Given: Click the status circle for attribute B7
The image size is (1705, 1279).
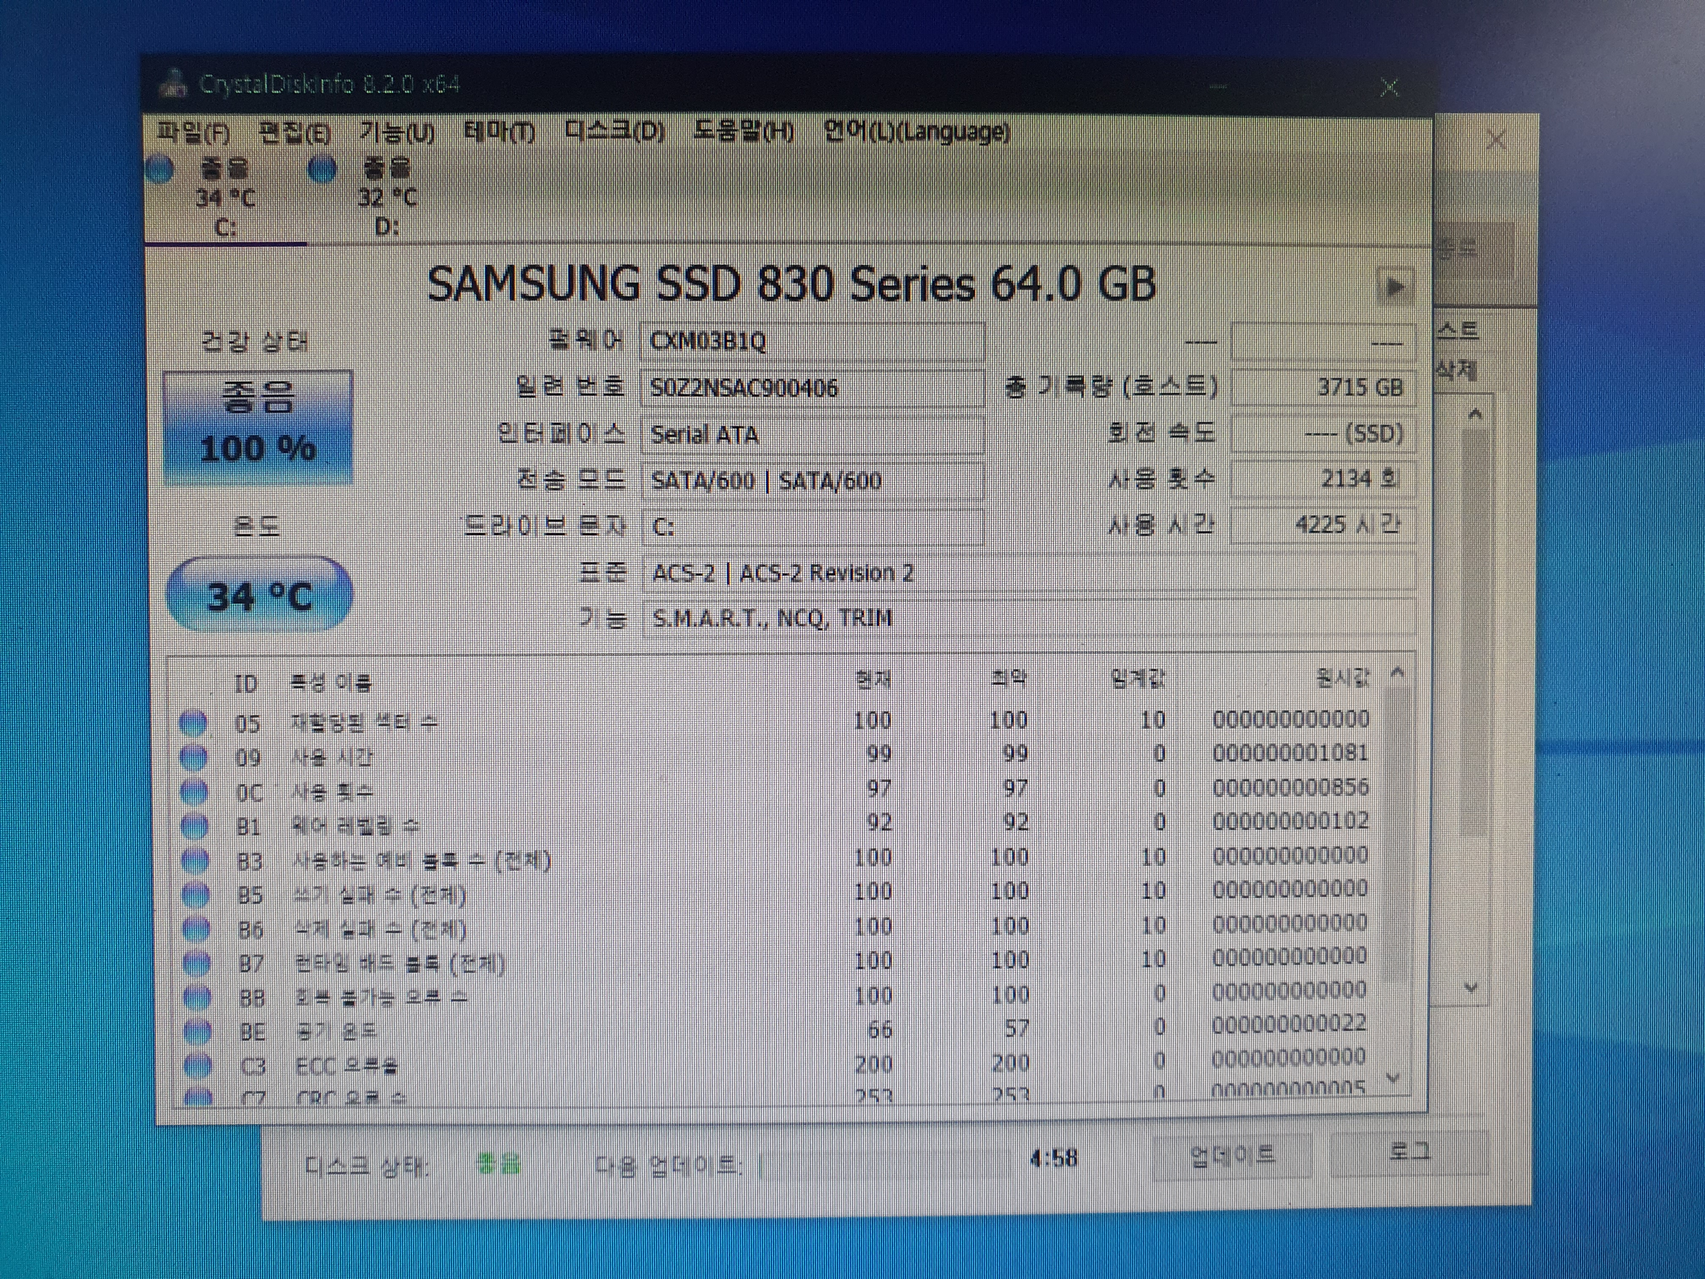Looking at the screenshot, I should point(197,963).
